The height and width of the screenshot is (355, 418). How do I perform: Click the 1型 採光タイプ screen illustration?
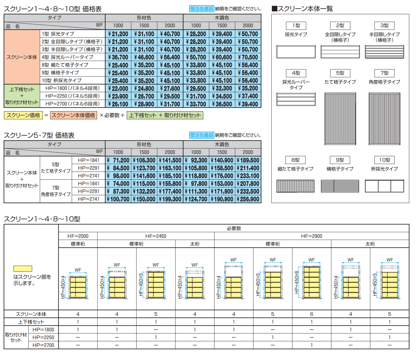pyautogui.click(x=296, y=52)
